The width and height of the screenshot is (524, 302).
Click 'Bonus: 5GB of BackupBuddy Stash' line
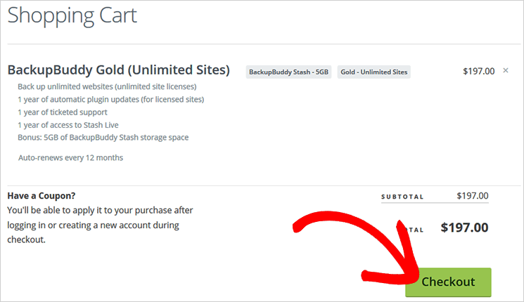click(103, 138)
